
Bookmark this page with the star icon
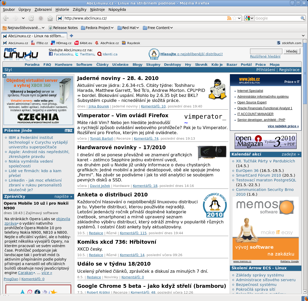pyautogui.click(x=234, y=18)
